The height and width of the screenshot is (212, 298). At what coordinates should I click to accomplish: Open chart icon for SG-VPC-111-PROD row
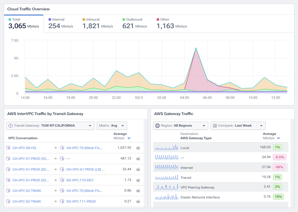(138, 201)
